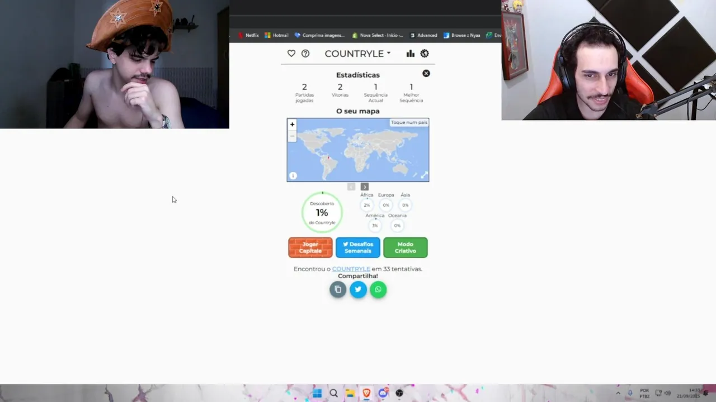Click the heart donate icon
Screen dimensions: 716x402
click(291, 54)
